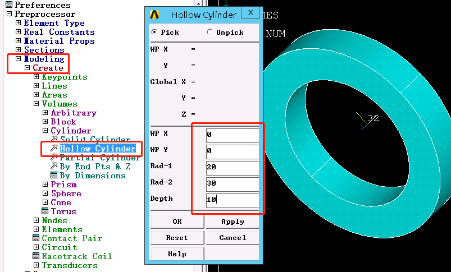
Task: Click the Preferences dialog icon
Action: pyautogui.click(x=9, y=4)
